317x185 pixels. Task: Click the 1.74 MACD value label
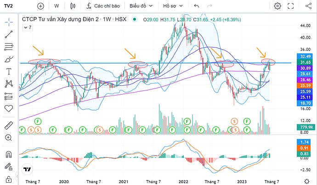(x=305, y=142)
